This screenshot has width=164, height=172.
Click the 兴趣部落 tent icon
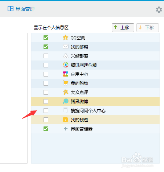[66, 56]
